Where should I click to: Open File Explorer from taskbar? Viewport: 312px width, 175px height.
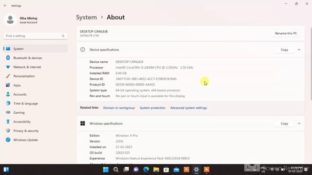(x=156, y=170)
